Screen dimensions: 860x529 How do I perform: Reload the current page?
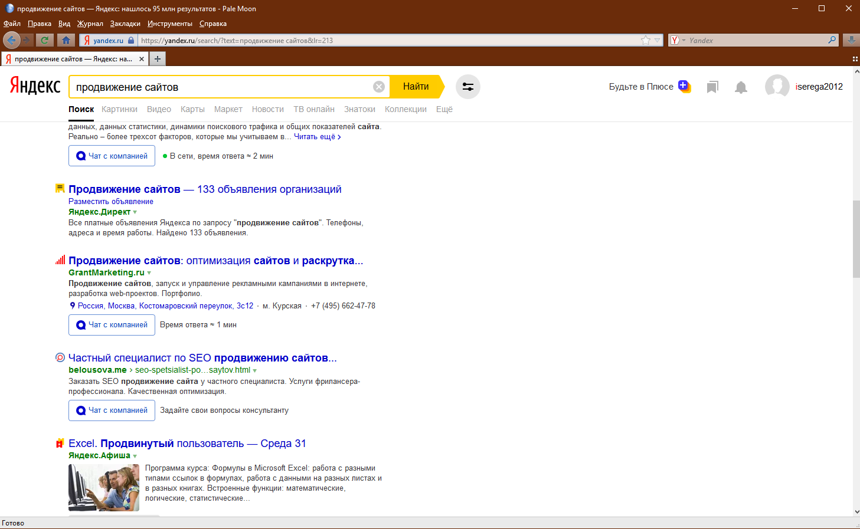[x=44, y=40]
